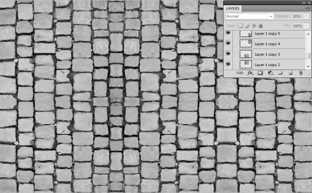Select the LAYERS tab
The width and height of the screenshot is (312, 193).
[x=232, y=8]
